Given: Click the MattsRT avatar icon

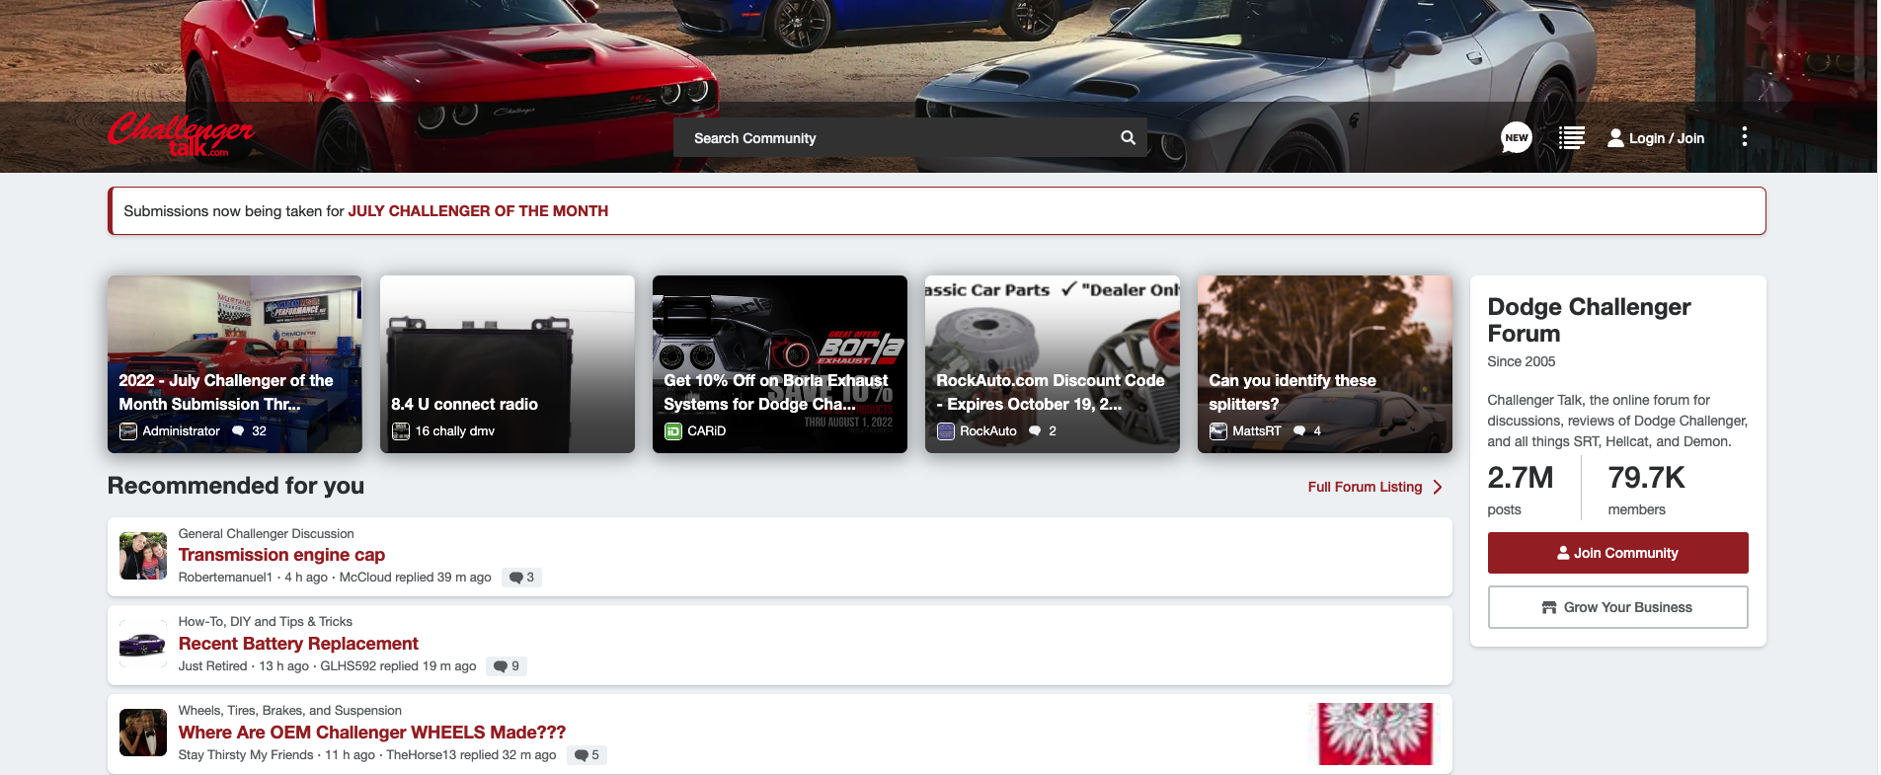Looking at the screenshot, I should [x=1218, y=431].
